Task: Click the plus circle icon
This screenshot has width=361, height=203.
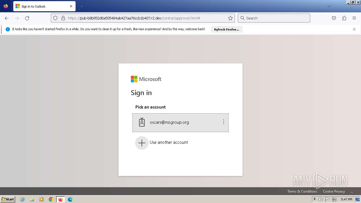Action: 142,143
